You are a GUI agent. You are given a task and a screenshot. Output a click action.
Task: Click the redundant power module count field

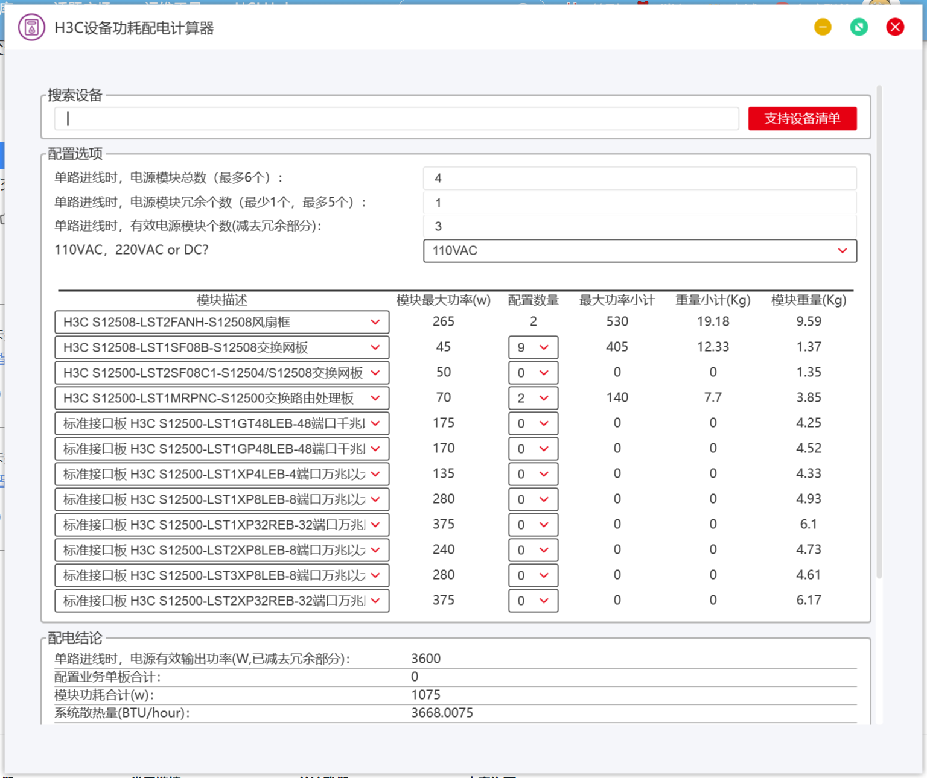(640, 203)
